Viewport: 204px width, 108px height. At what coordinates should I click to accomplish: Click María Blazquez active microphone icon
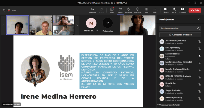pyautogui.click(x=199, y=56)
